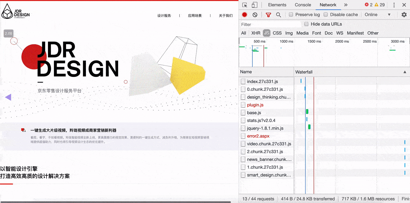The image size is (410, 203).
Task: Select the All filter type
Action: [244, 33]
